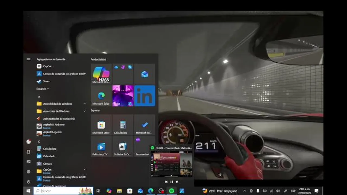347x195 pixels.
Task: Pause playback in the Spotify preview
Action: [172, 182]
